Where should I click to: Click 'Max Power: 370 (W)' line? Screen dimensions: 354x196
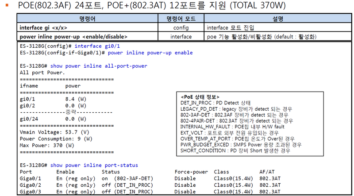coord(47,145)
